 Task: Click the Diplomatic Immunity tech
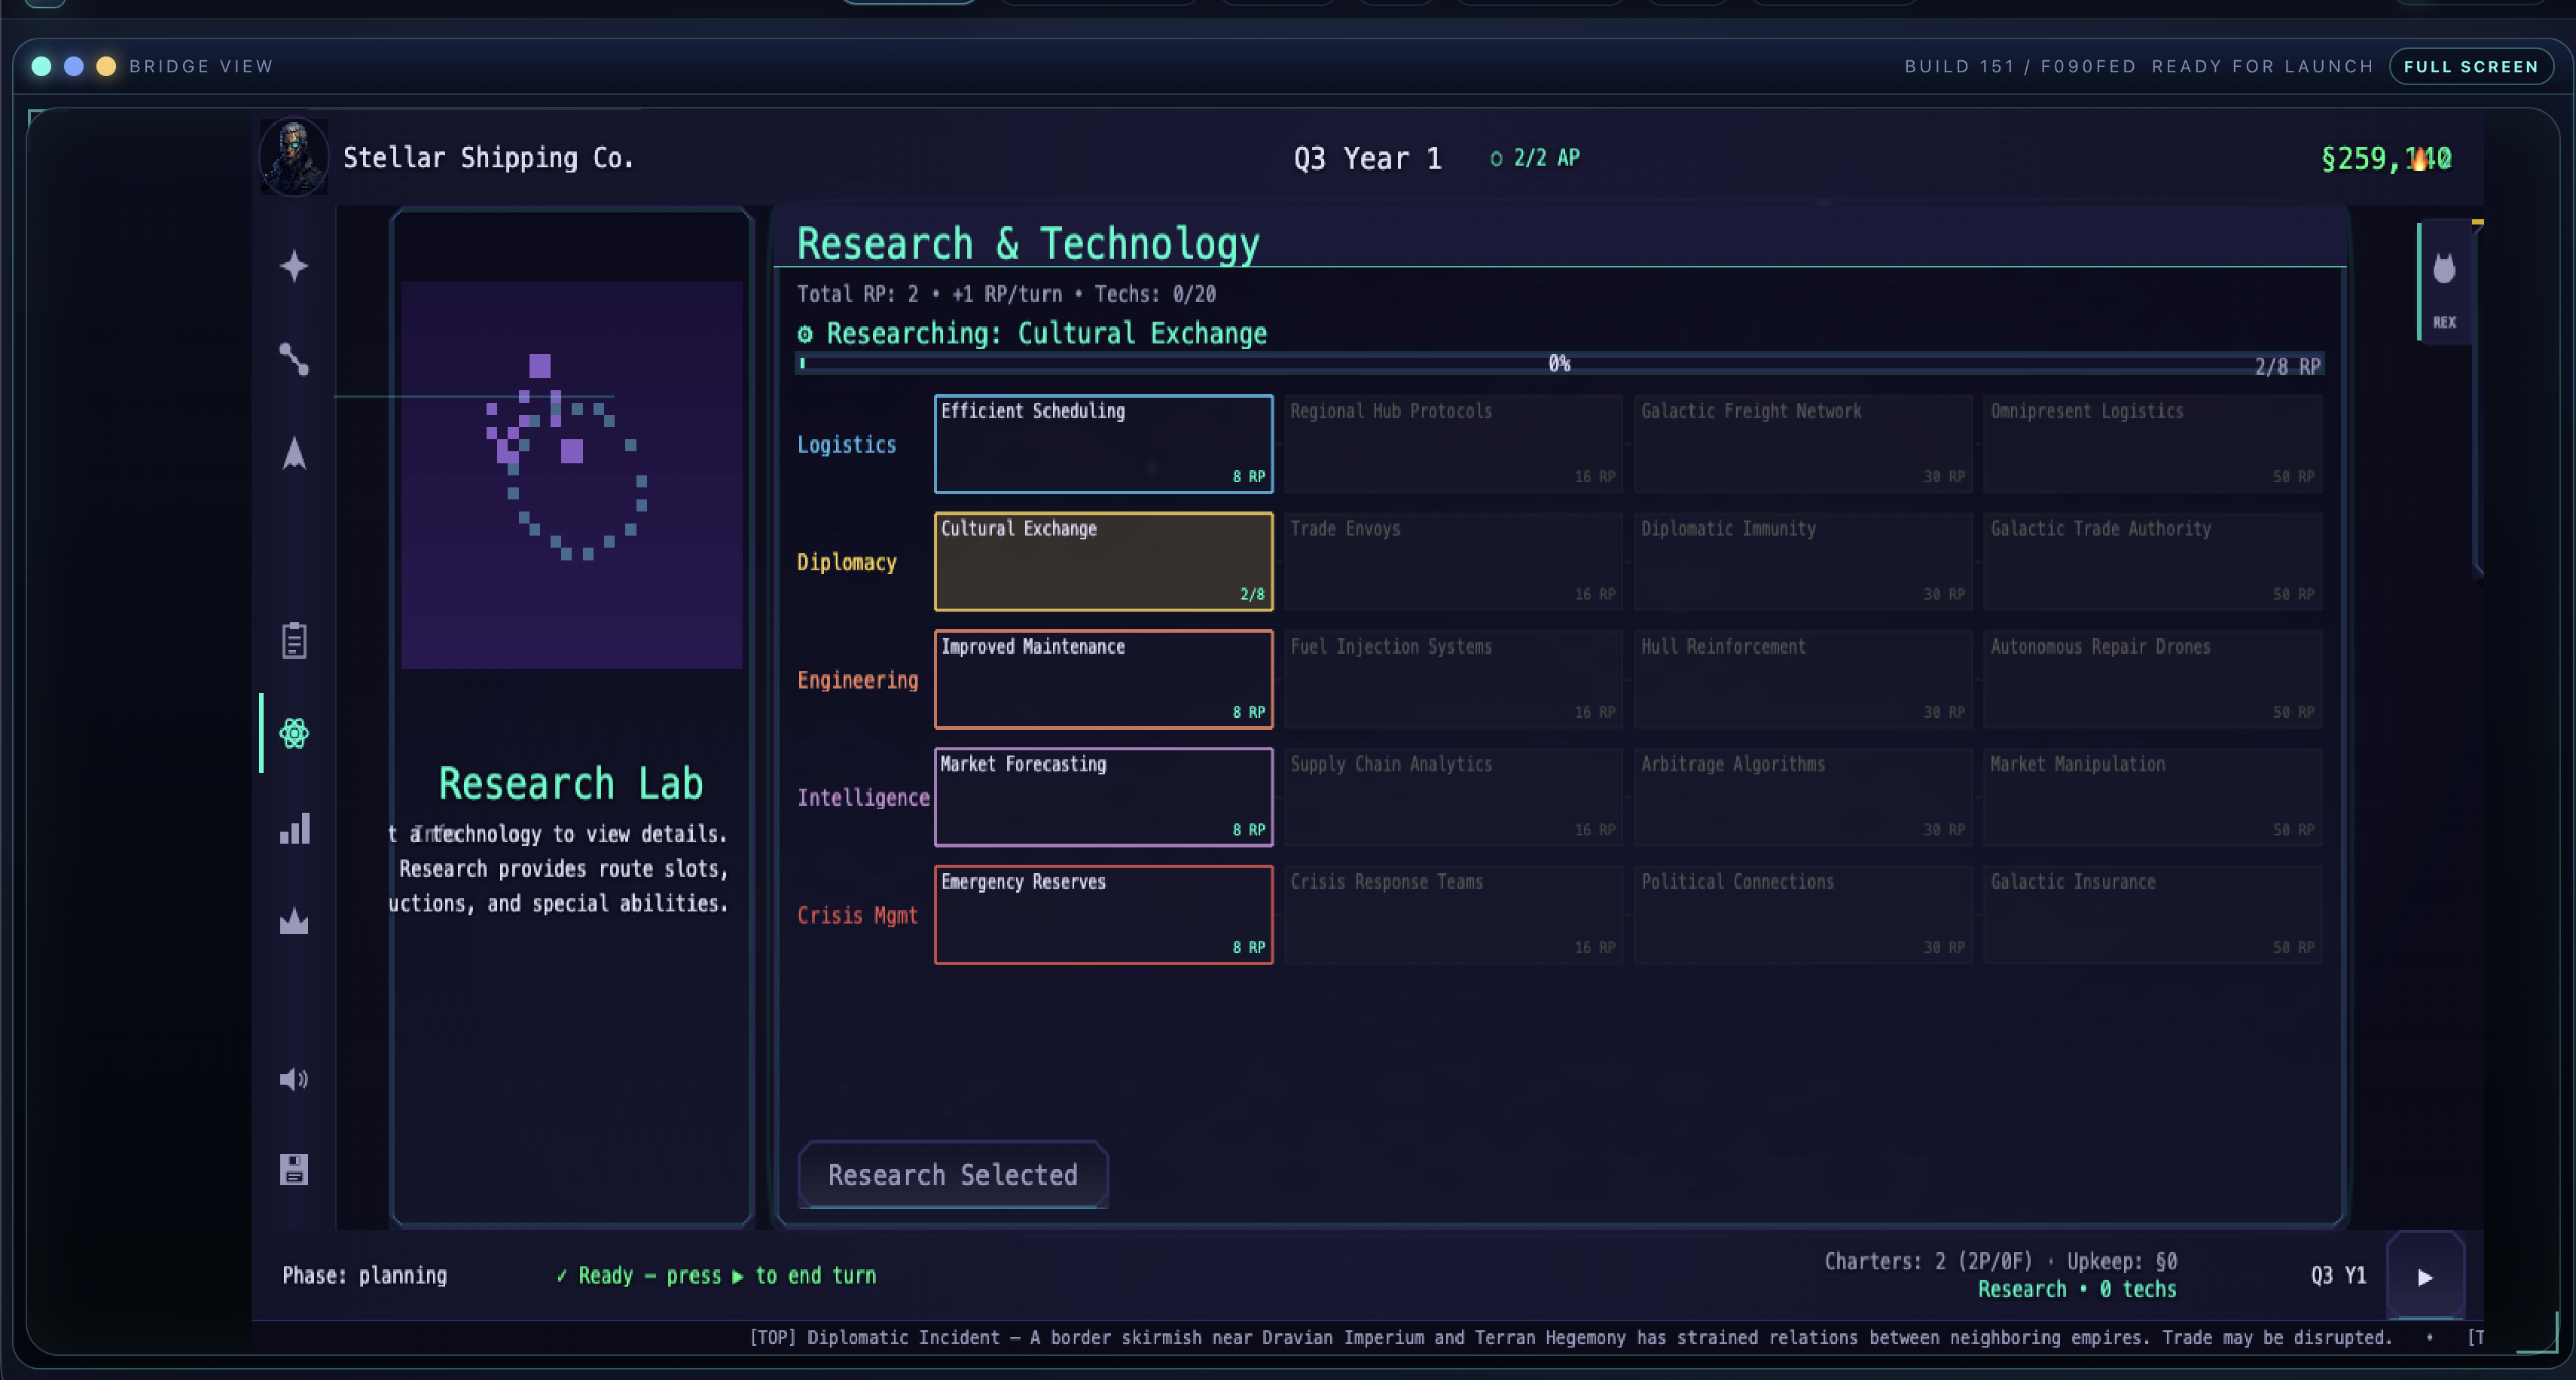1803,561
